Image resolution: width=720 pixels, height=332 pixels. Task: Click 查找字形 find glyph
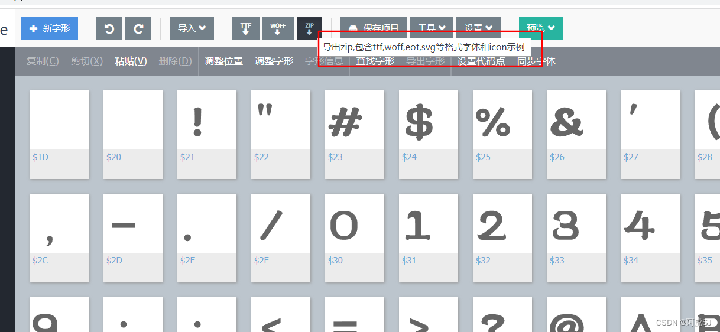[375, 61]
